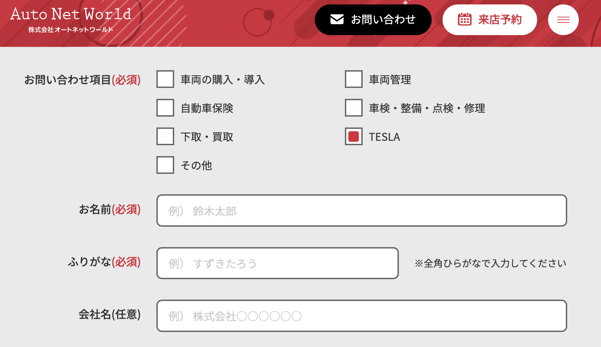Check the その他 checkbox
Screen dimensions: 601x347
point(165,165)
